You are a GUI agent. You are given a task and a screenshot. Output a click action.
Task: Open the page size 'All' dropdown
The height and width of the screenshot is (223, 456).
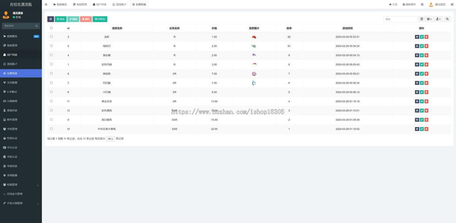(x=110, y=139)
